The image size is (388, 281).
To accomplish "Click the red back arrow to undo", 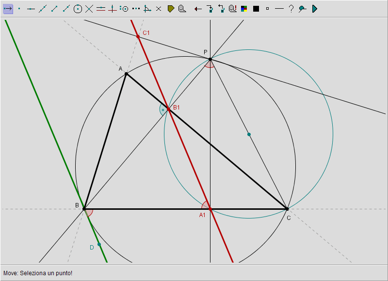I will point(198,9).
